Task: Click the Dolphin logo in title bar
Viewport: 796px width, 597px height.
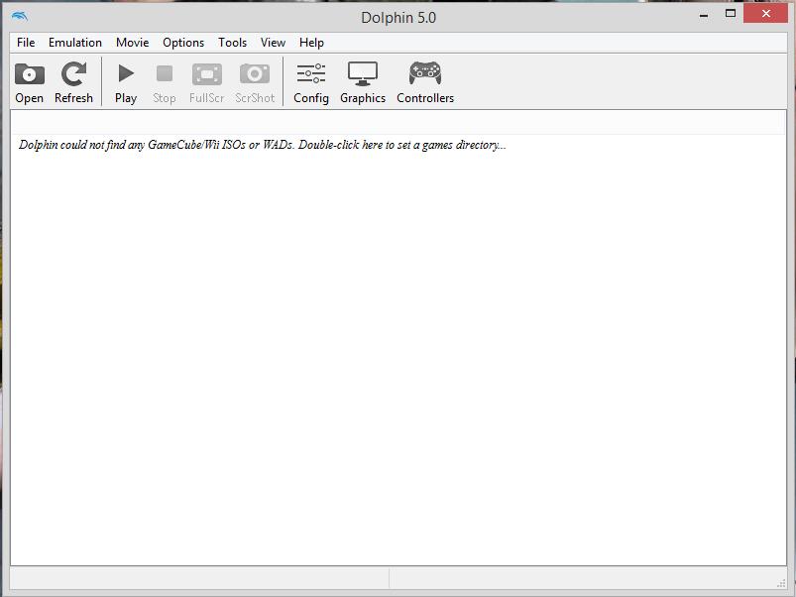Action: [19, 16]
